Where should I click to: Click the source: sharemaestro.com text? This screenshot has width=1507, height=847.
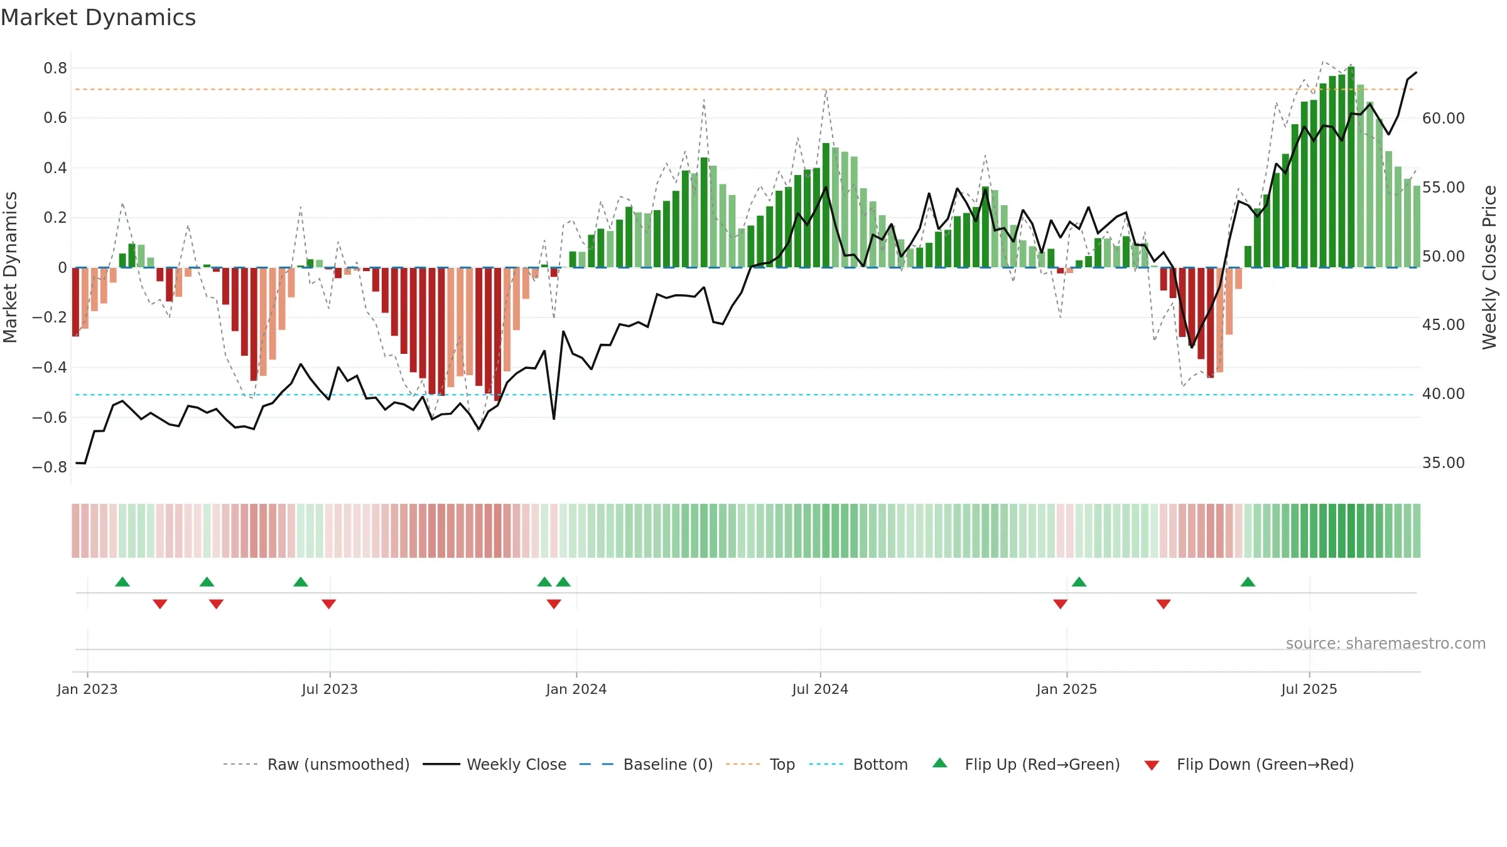point(1386,643)
